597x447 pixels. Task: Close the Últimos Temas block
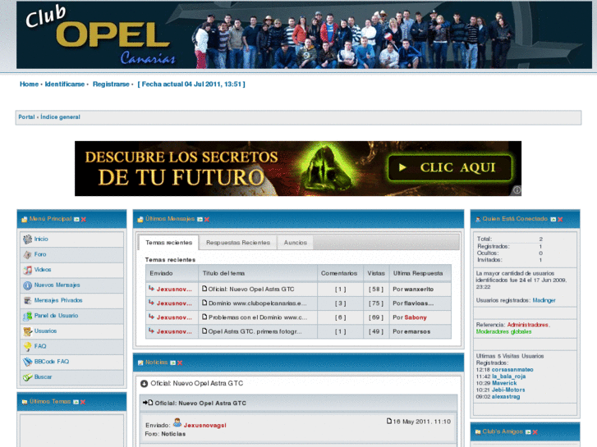point(83,402)
